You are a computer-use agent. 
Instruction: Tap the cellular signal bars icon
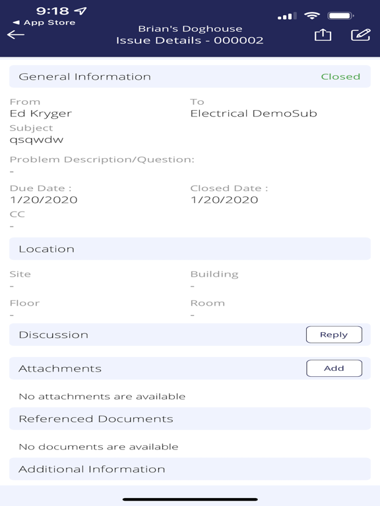(287, 16)
